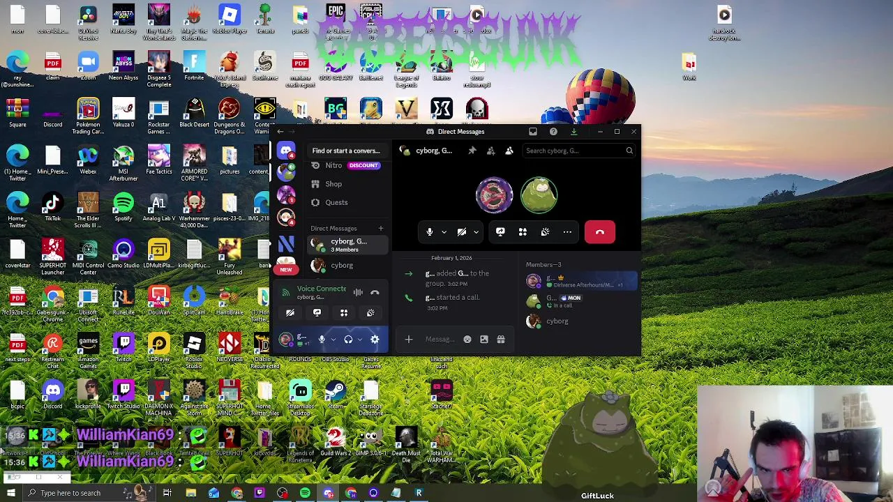
Task: Click the purple circular avatar in the call
Action: click(495, 195)
